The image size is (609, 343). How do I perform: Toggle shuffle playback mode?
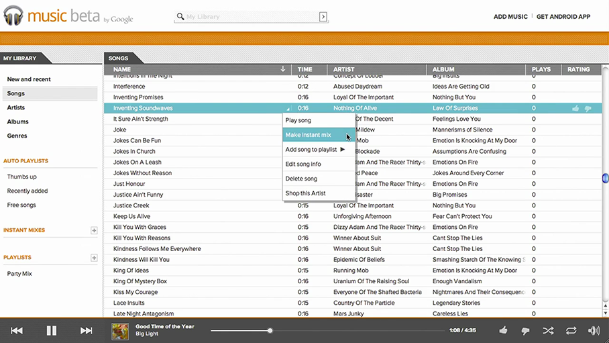coord(548,330)
